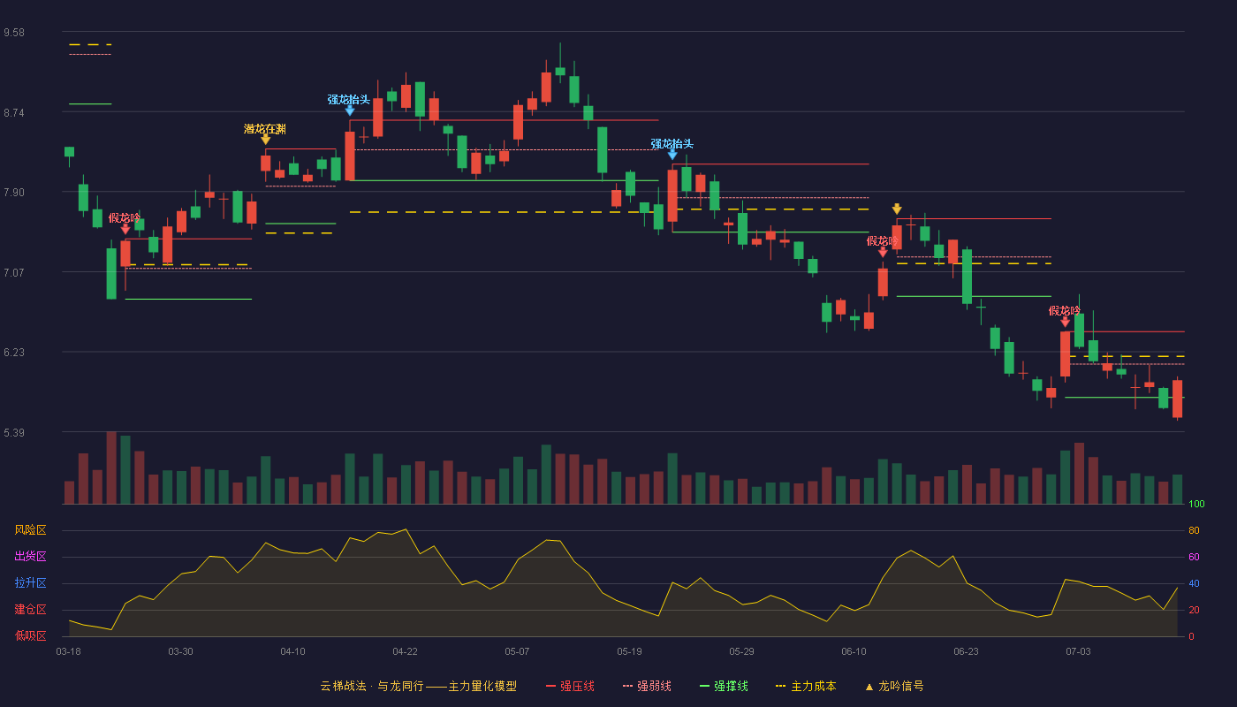Viewport: 1237px width, 707px height.
Task: Click the 04-10 date label
Action: tap(292, 651)
